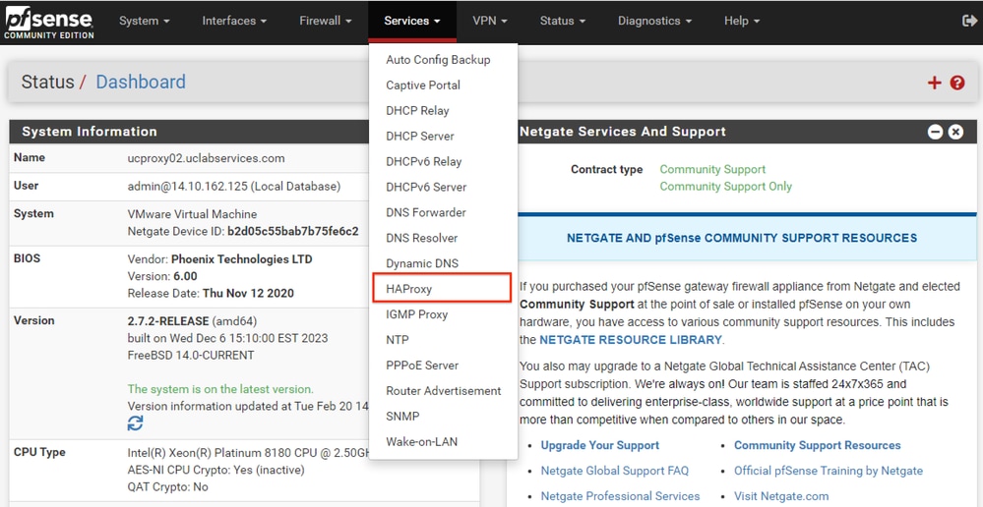Click 'AES-NI CPU Crypto: Yes (inactive)' text
Viewport: 983px width, 507px height.
coord(215,470)
